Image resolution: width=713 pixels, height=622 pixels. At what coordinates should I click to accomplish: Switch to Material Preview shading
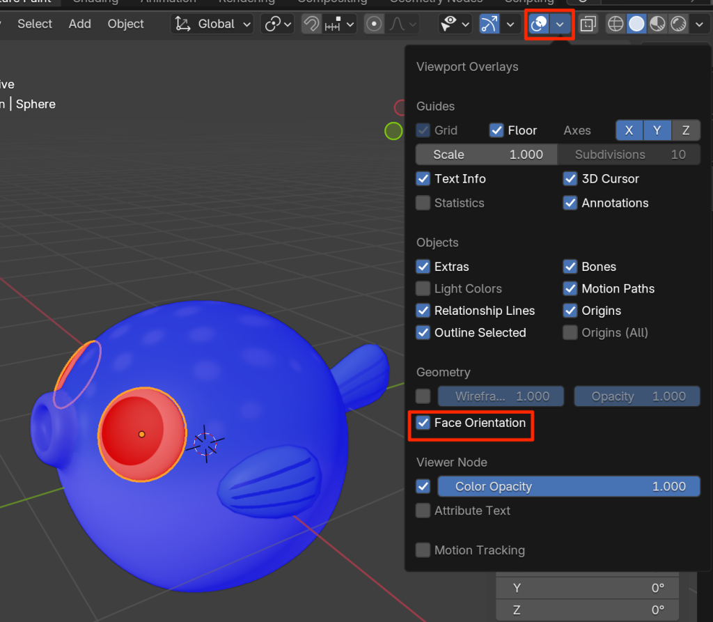657,24
